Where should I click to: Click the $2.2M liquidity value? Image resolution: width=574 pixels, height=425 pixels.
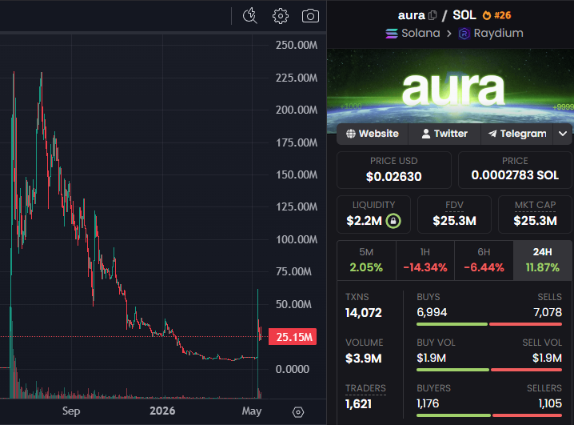click(365, 221)
